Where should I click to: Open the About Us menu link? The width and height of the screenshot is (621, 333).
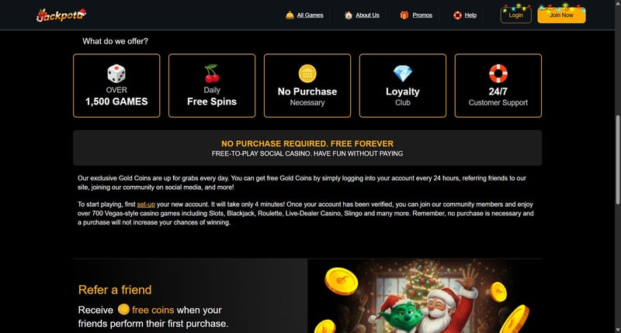(x=367, y=15)
